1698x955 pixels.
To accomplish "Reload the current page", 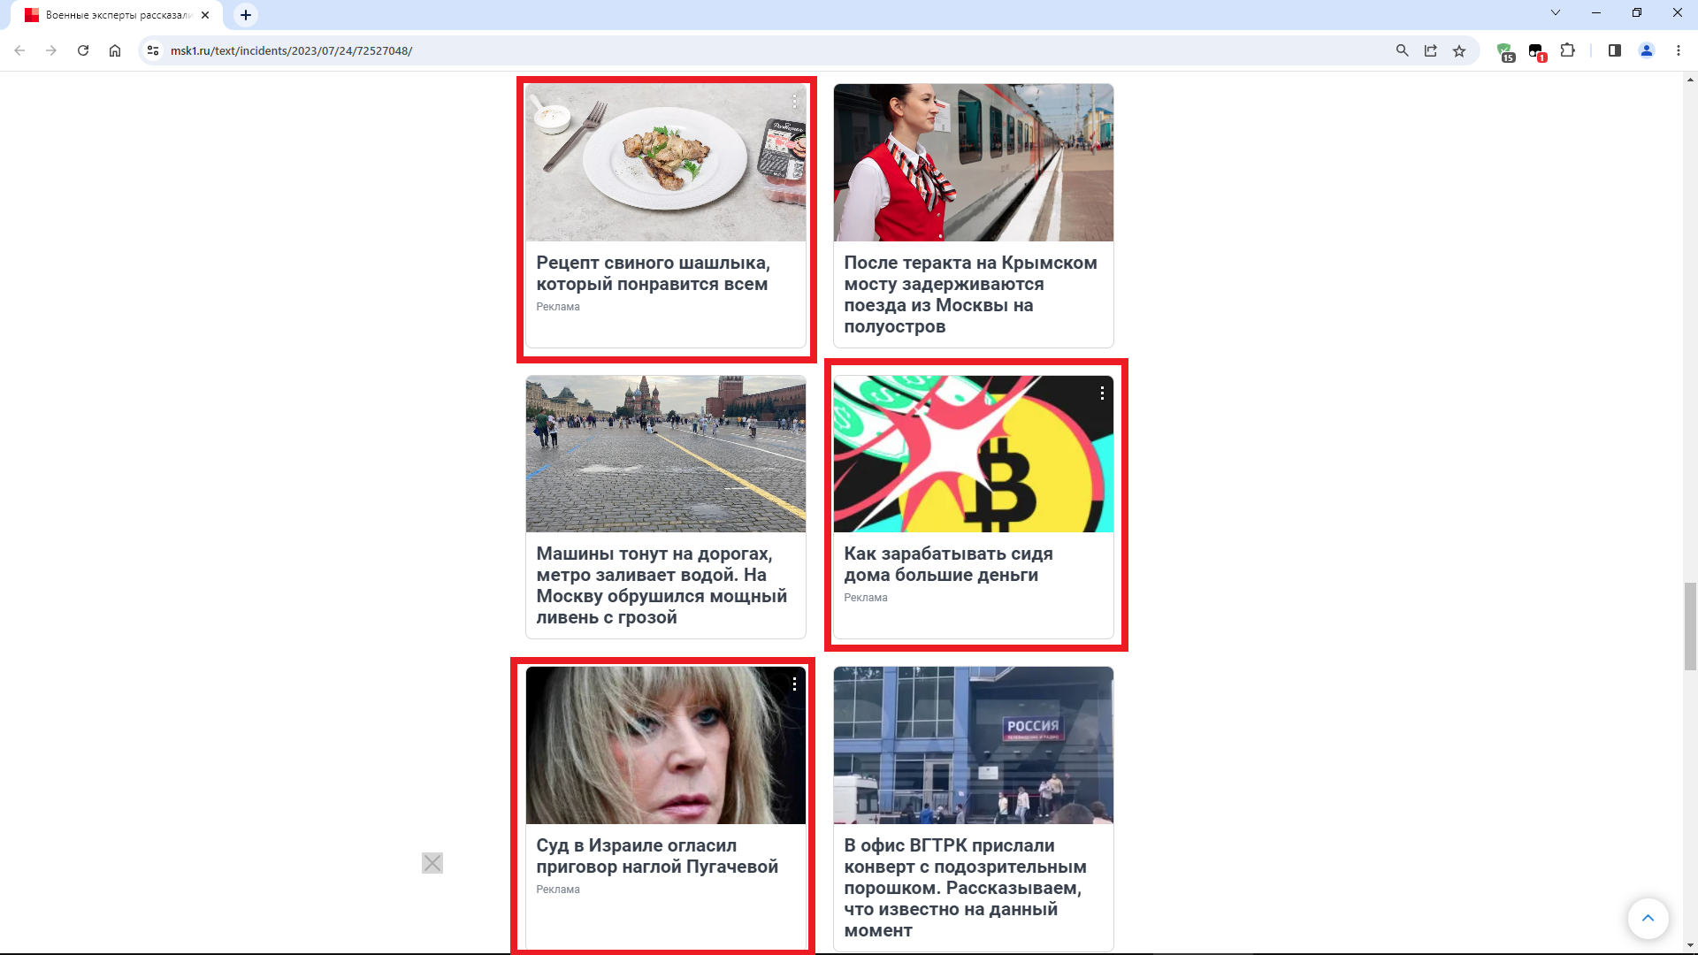I will [x=83, y=50].
